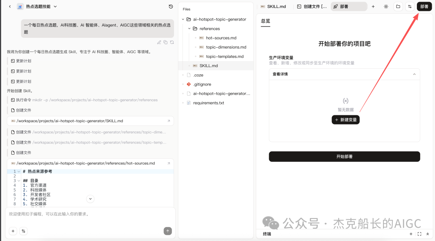Open the 热点选题技能 project dropdown
Viewport: 435px width, 241px height.
55,6
